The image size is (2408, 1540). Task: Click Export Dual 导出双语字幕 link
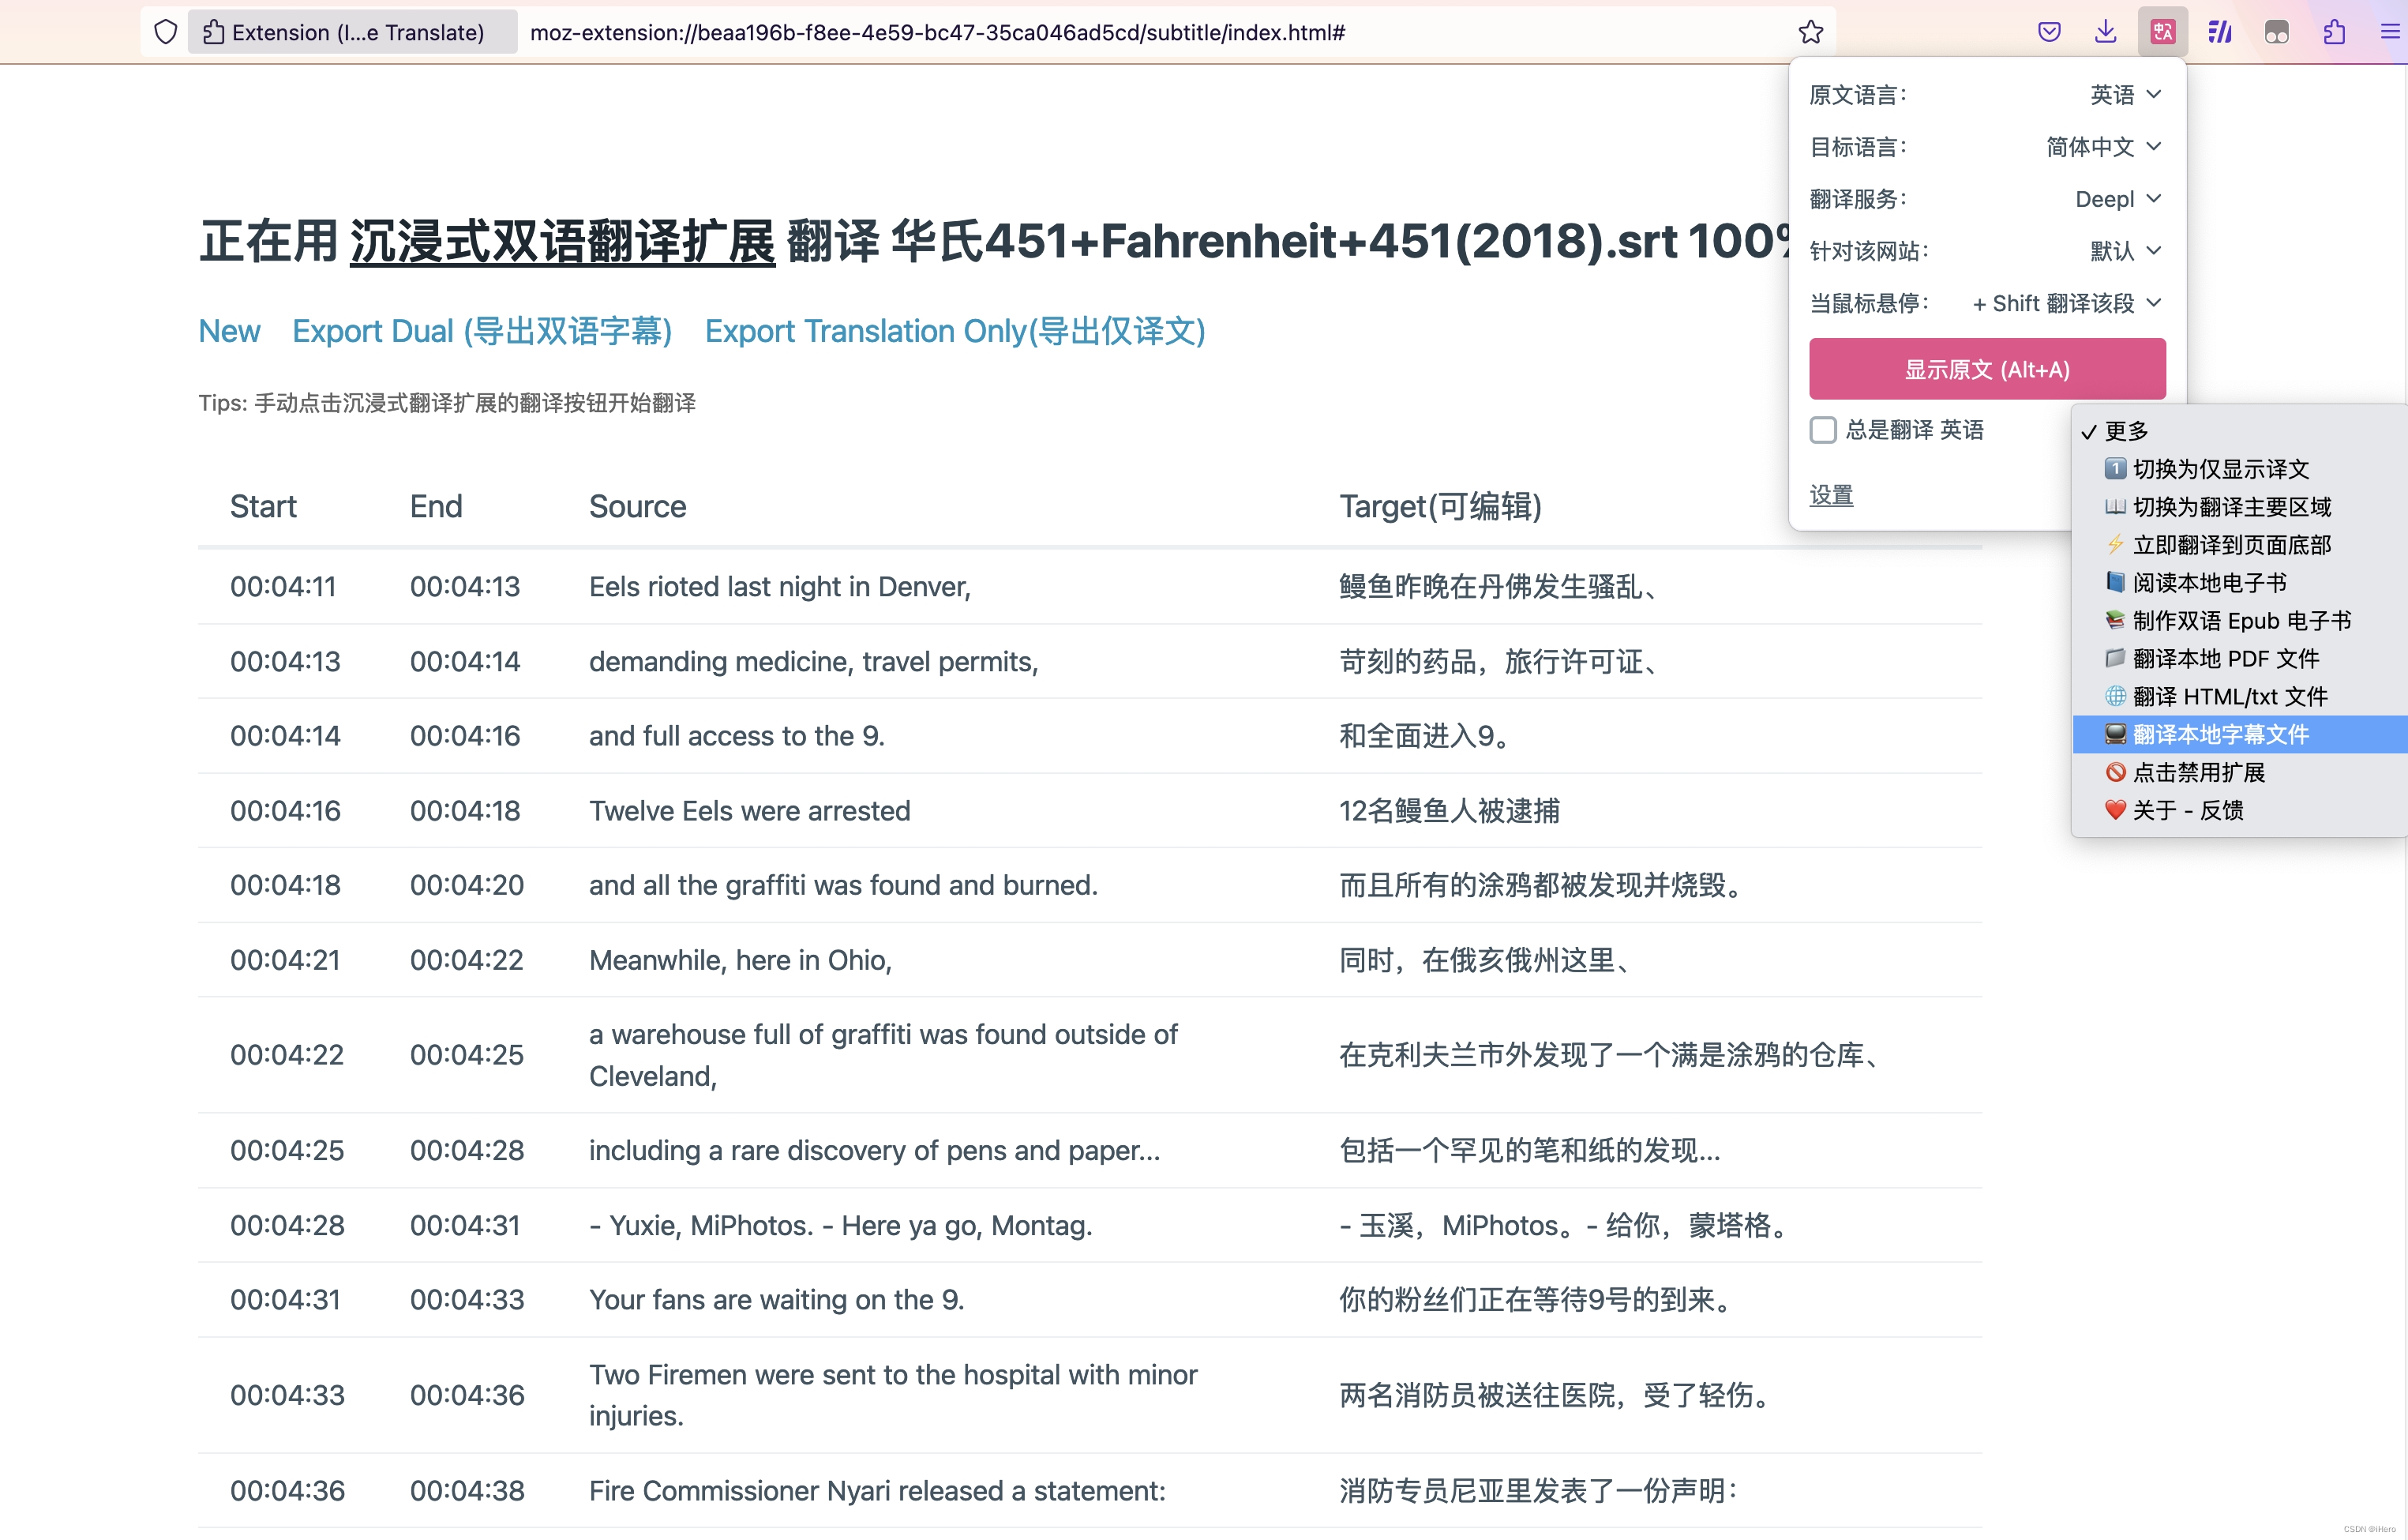click(481, 332)
